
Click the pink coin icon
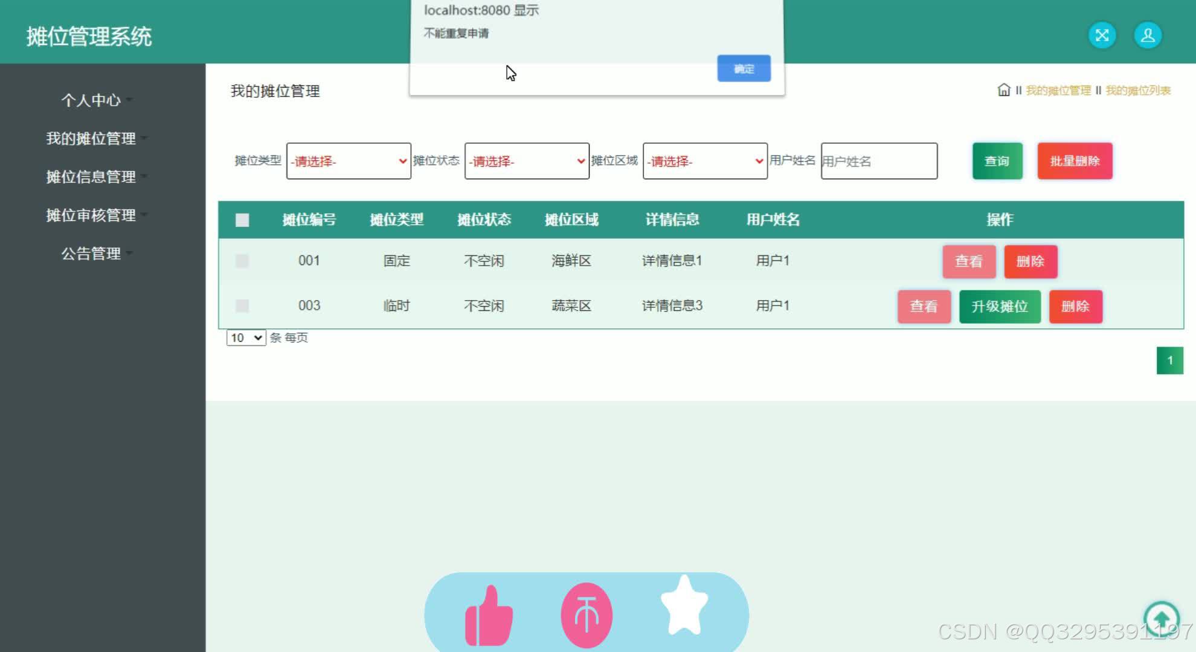click(587, 615)
